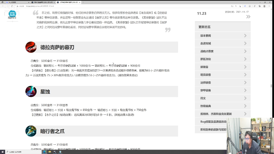Select the active third browser tab

pos(68,2)
